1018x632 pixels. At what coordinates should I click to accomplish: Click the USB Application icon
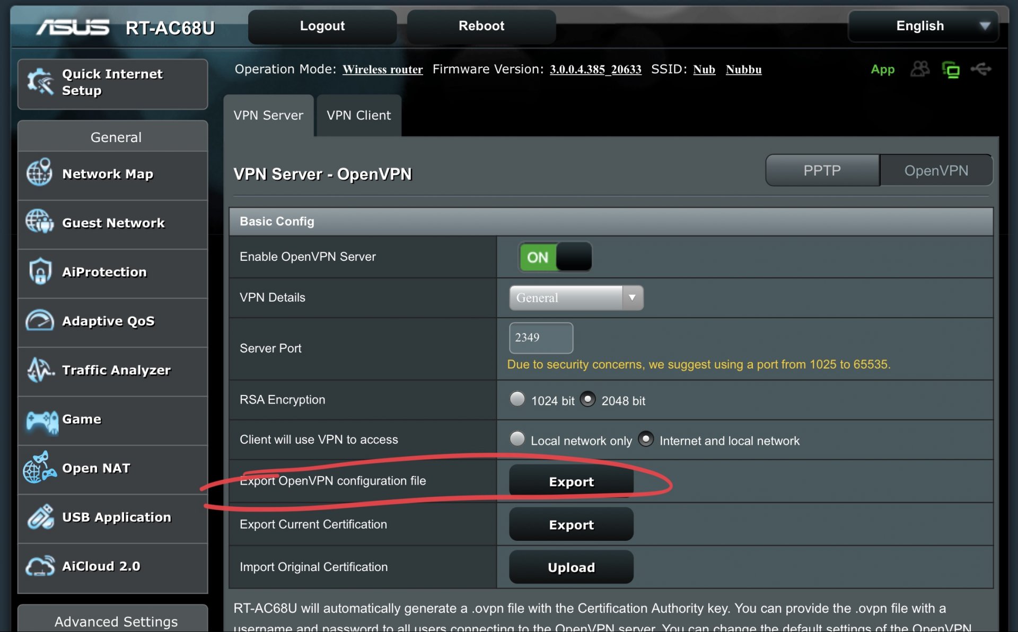(x=41, y=517)
